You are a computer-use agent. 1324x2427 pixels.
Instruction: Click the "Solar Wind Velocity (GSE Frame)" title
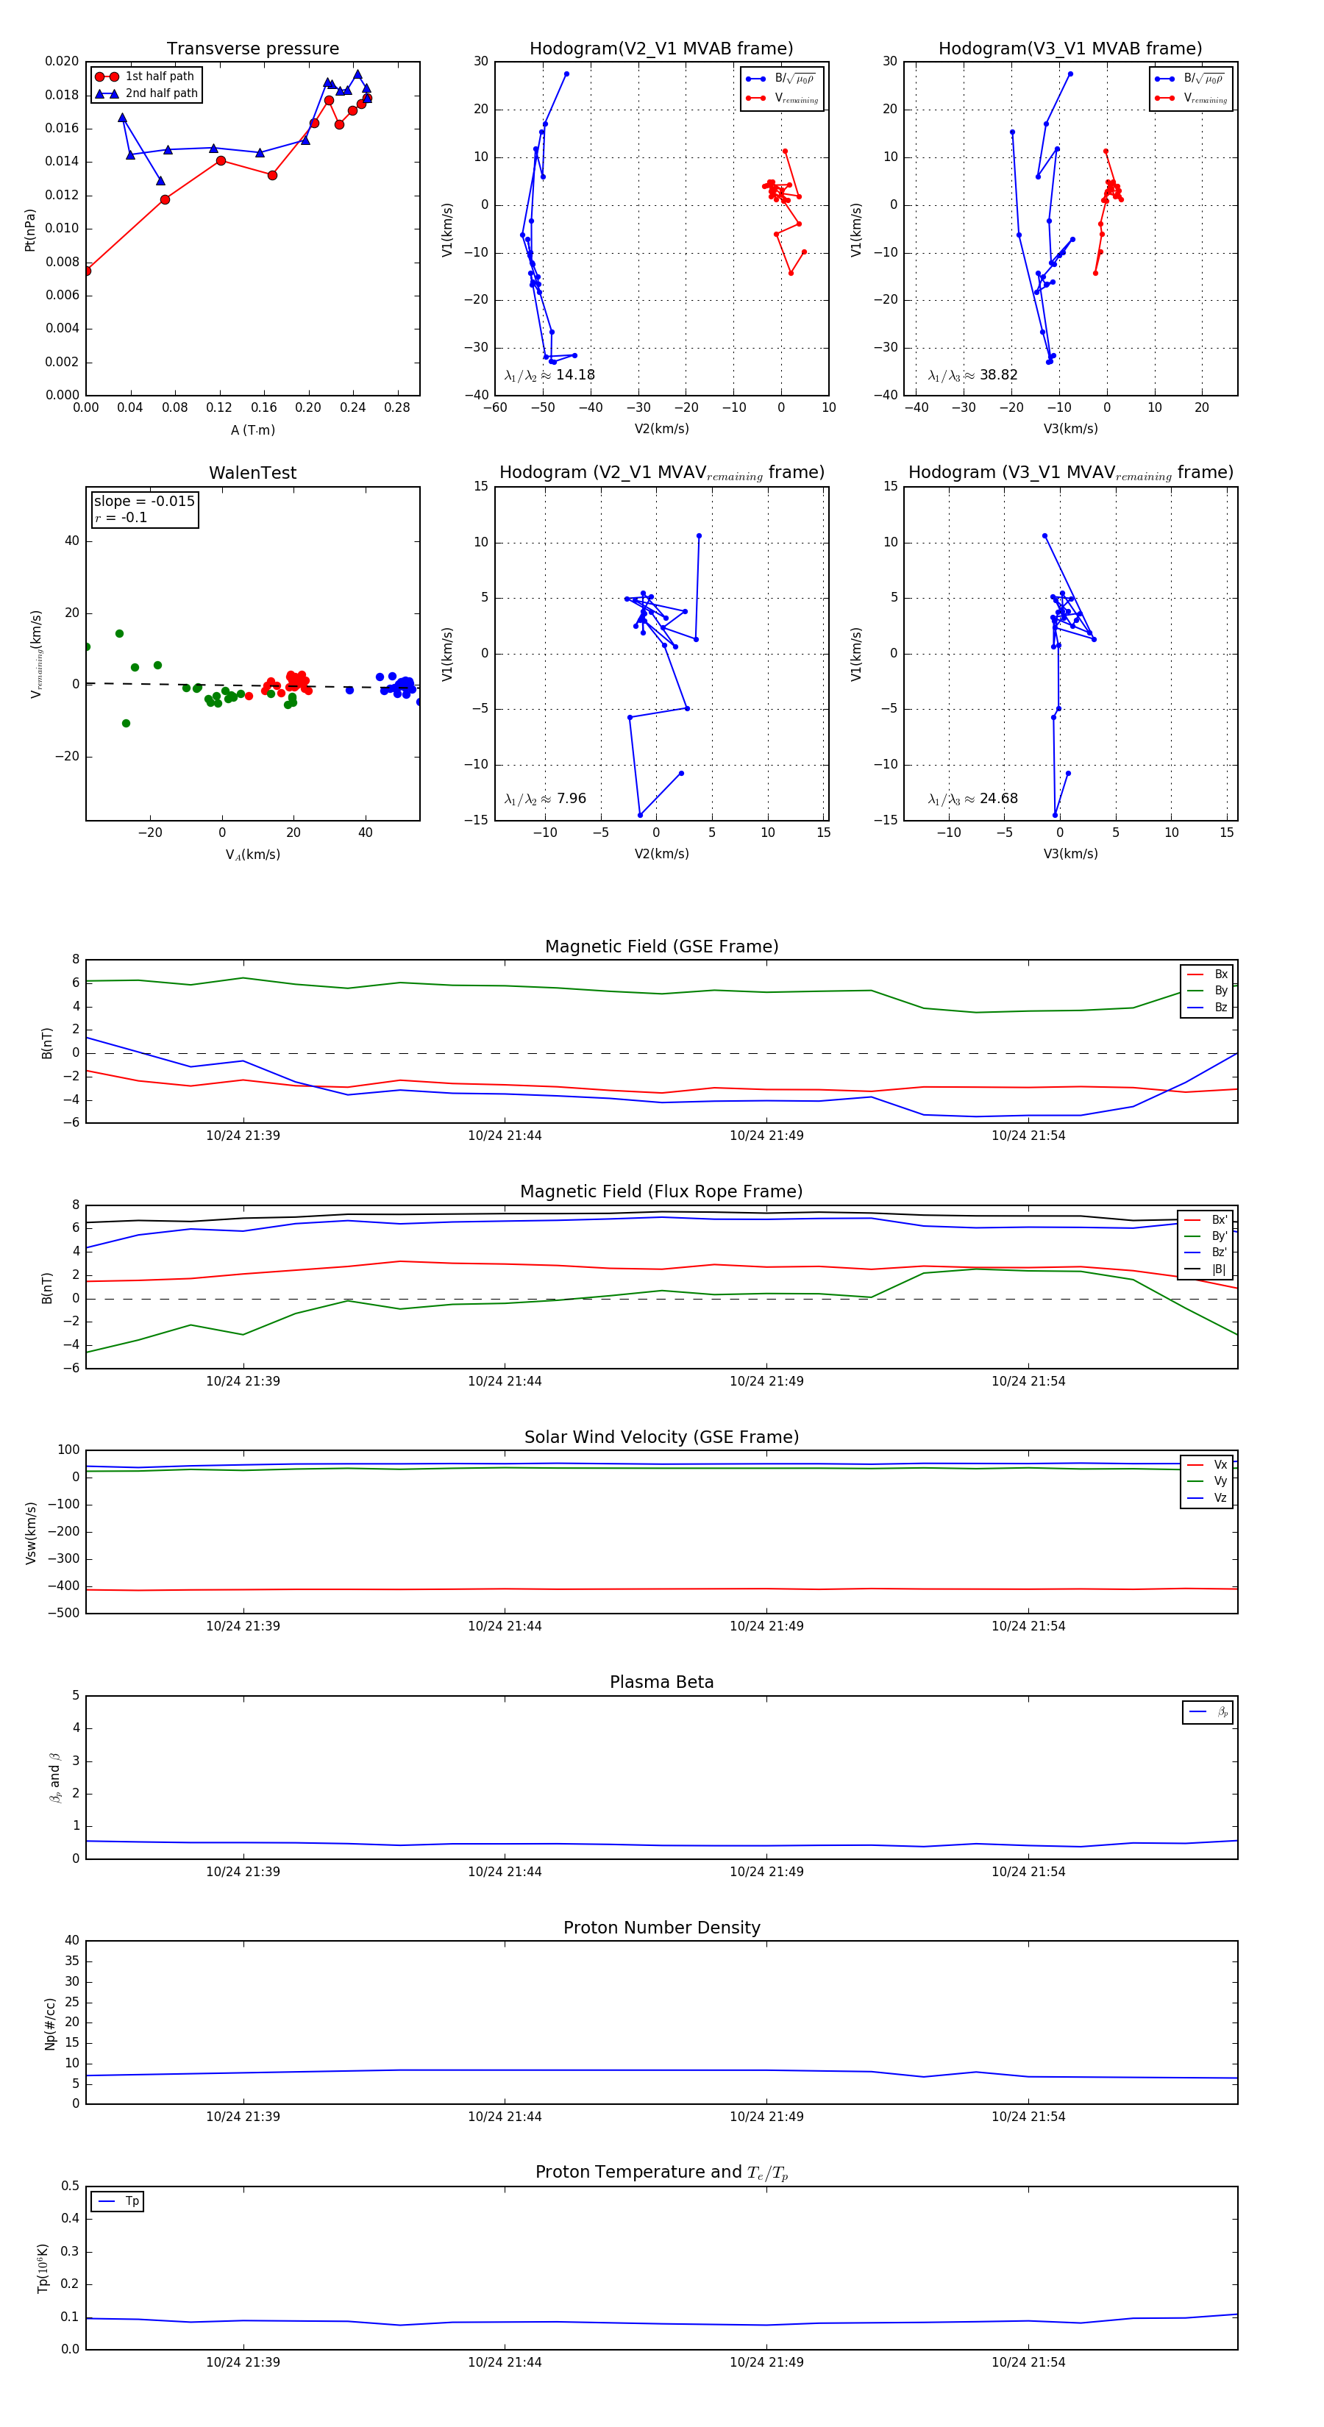(661, 1437)
